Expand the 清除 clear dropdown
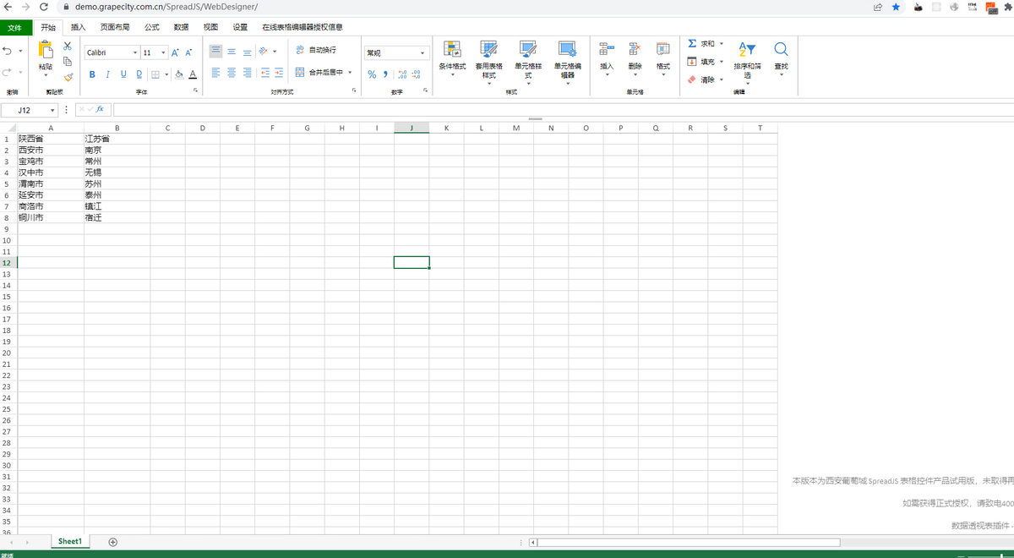Viewport: 1014px width, 558px height. pyautogui.click(x=721, y=80)
